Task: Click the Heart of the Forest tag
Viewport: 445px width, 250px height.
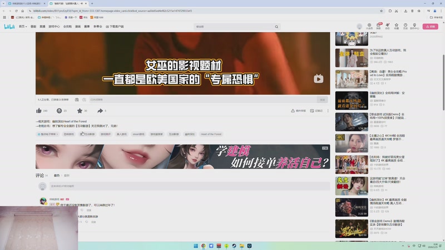Action: click(211, 134)
